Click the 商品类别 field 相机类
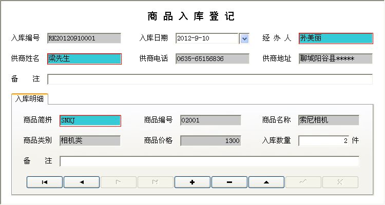The height and width of the screenshot is (205, 385). [90, 141]
